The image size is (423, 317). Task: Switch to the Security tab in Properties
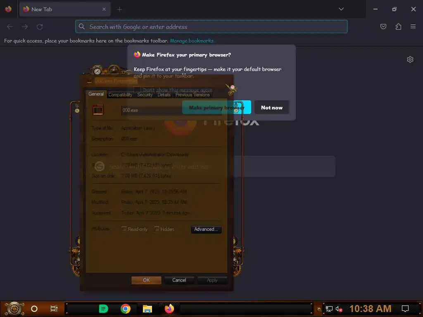click(145, 95)
